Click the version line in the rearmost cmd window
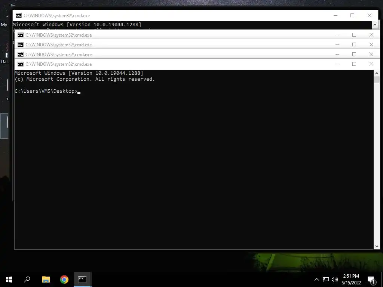383x287 pixels. 77,24
